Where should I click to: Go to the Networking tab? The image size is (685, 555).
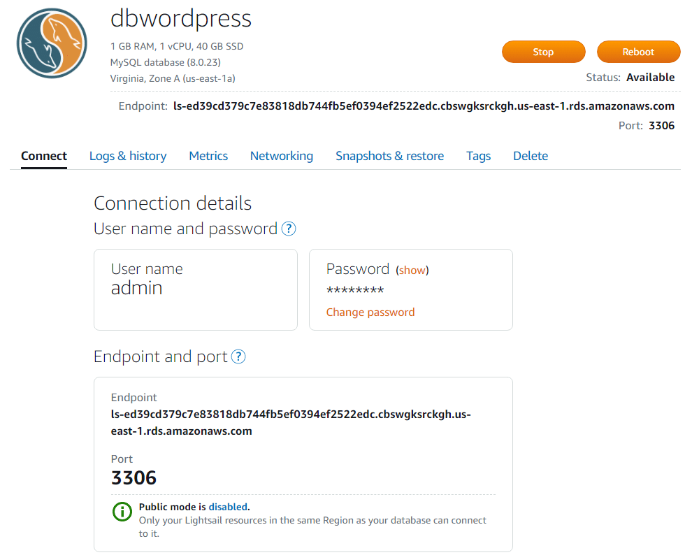tap(282, 156)
